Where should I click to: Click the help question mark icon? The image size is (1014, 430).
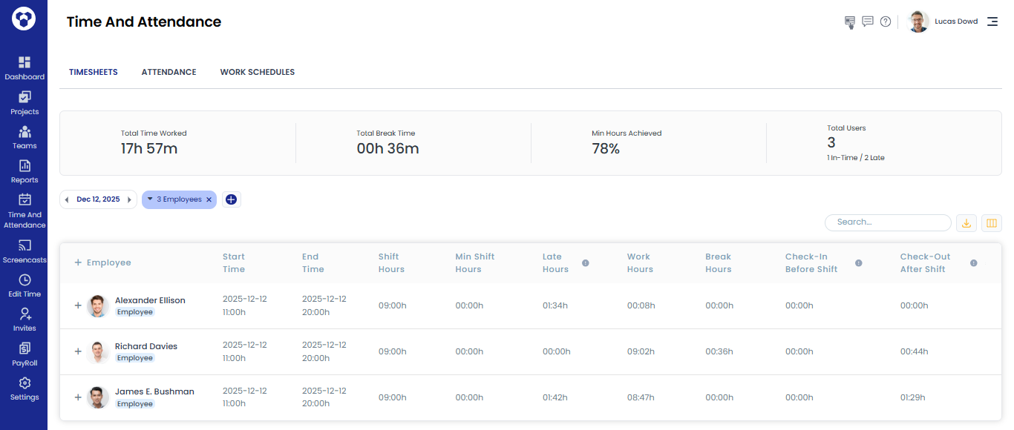pos(886,22)
